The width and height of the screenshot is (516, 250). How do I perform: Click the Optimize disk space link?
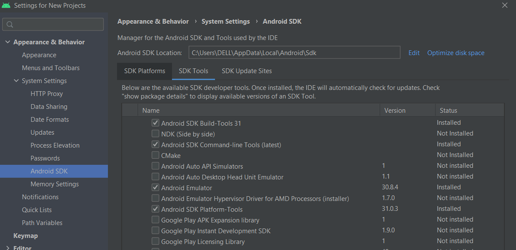point(456,53)
